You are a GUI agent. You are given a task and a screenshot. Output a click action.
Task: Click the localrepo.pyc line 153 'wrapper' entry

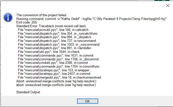pyautogui.click(x=54, y=70)
